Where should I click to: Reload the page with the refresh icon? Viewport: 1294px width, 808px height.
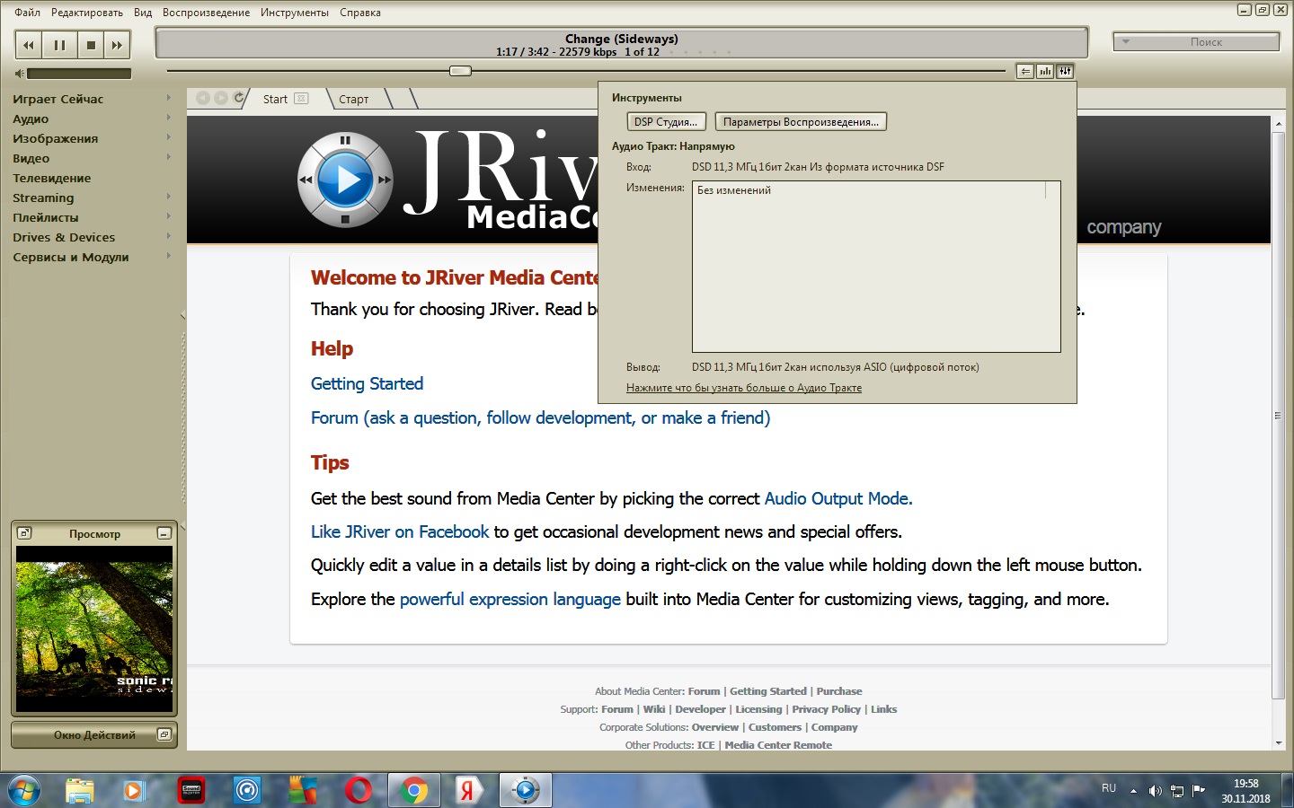[x=239, y=98]
